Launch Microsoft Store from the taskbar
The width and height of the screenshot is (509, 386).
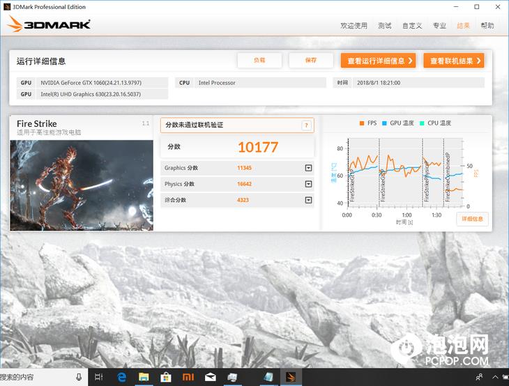[166, 377]
